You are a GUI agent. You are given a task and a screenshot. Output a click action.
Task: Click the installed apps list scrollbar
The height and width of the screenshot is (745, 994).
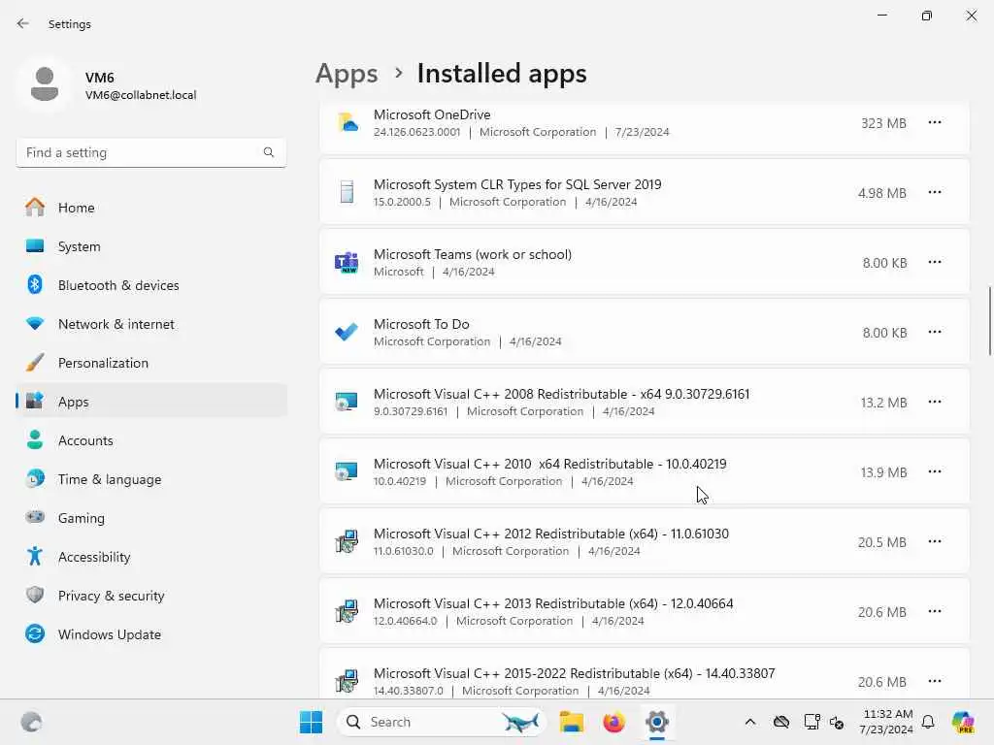click(989, 321)
